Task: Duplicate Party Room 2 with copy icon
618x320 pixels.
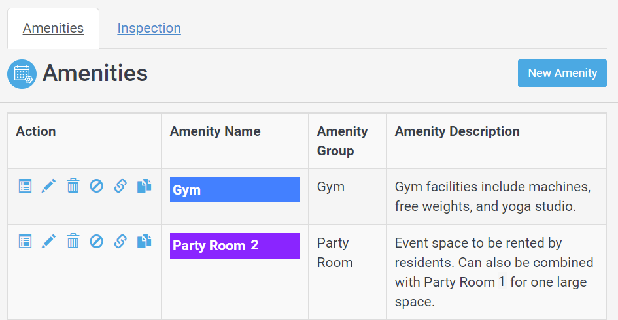Action: point(144,242)
